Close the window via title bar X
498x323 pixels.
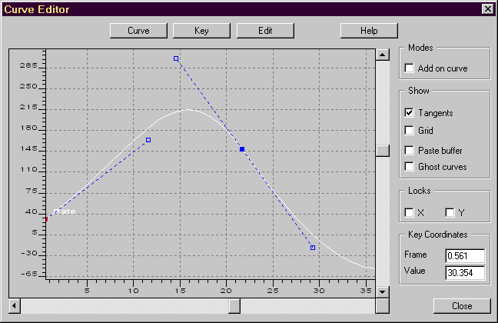tap(487, 9)
